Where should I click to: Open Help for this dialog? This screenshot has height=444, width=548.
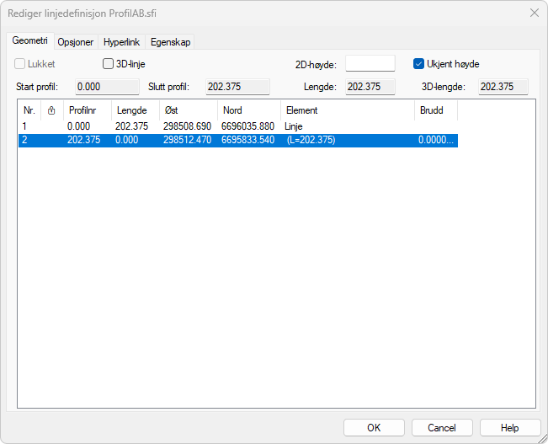click(510, 427)
